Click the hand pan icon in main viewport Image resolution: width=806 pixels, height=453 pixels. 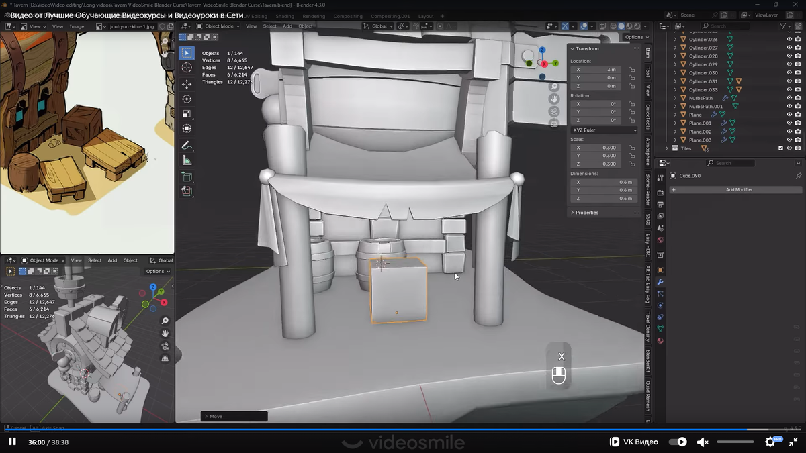pyautogui.click(x=554, y=99)
